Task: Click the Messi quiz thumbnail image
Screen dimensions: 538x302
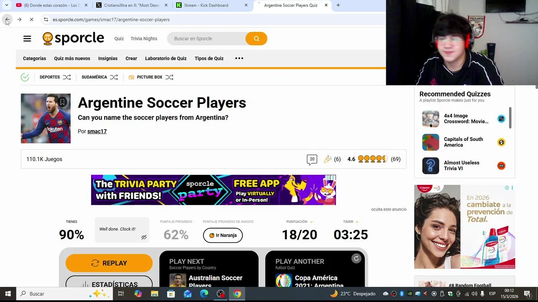Action: pos(46,118)
